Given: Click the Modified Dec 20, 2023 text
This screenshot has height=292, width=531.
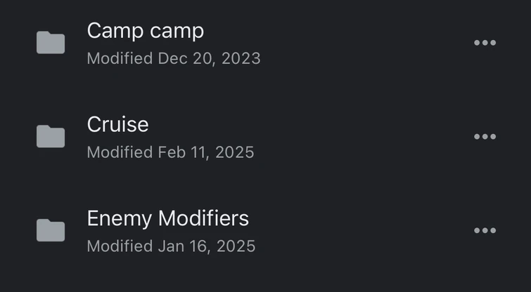Looking at the screenshot, I should 174,59.
